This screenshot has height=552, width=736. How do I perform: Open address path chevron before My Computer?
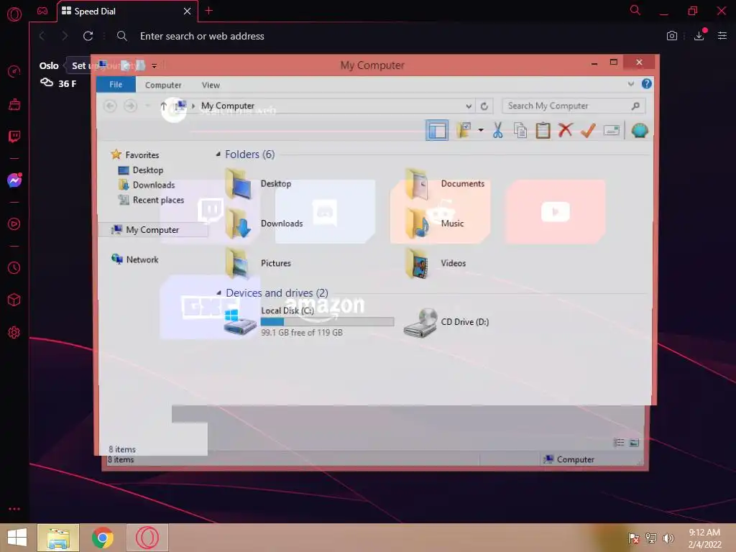(193, 106)
